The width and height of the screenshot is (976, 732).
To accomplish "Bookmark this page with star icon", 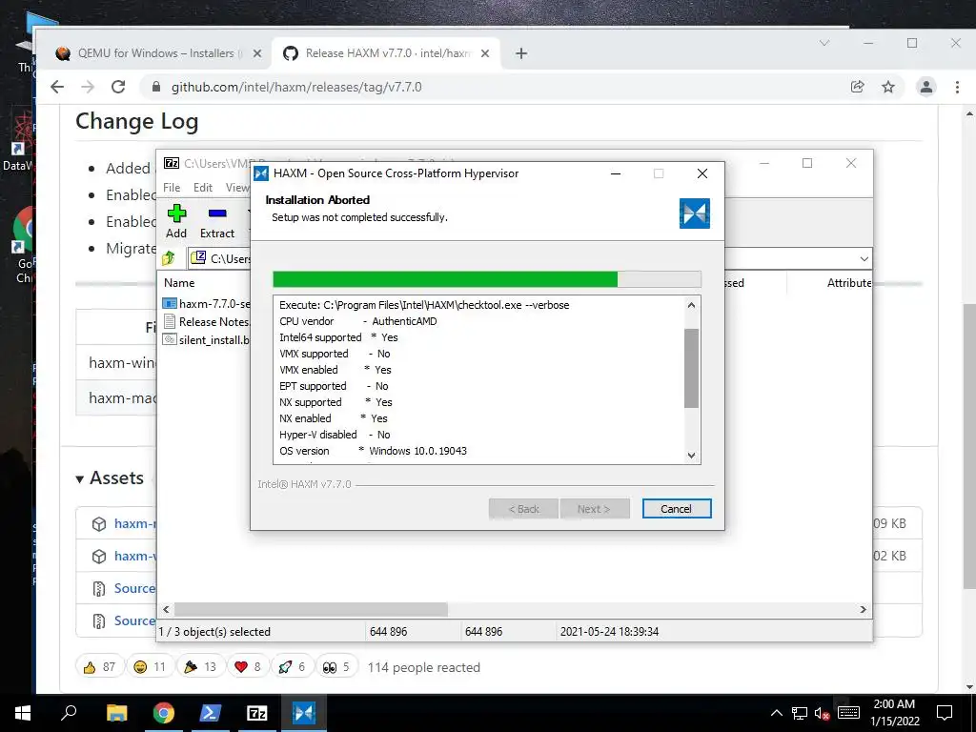I will coord(888,87).
